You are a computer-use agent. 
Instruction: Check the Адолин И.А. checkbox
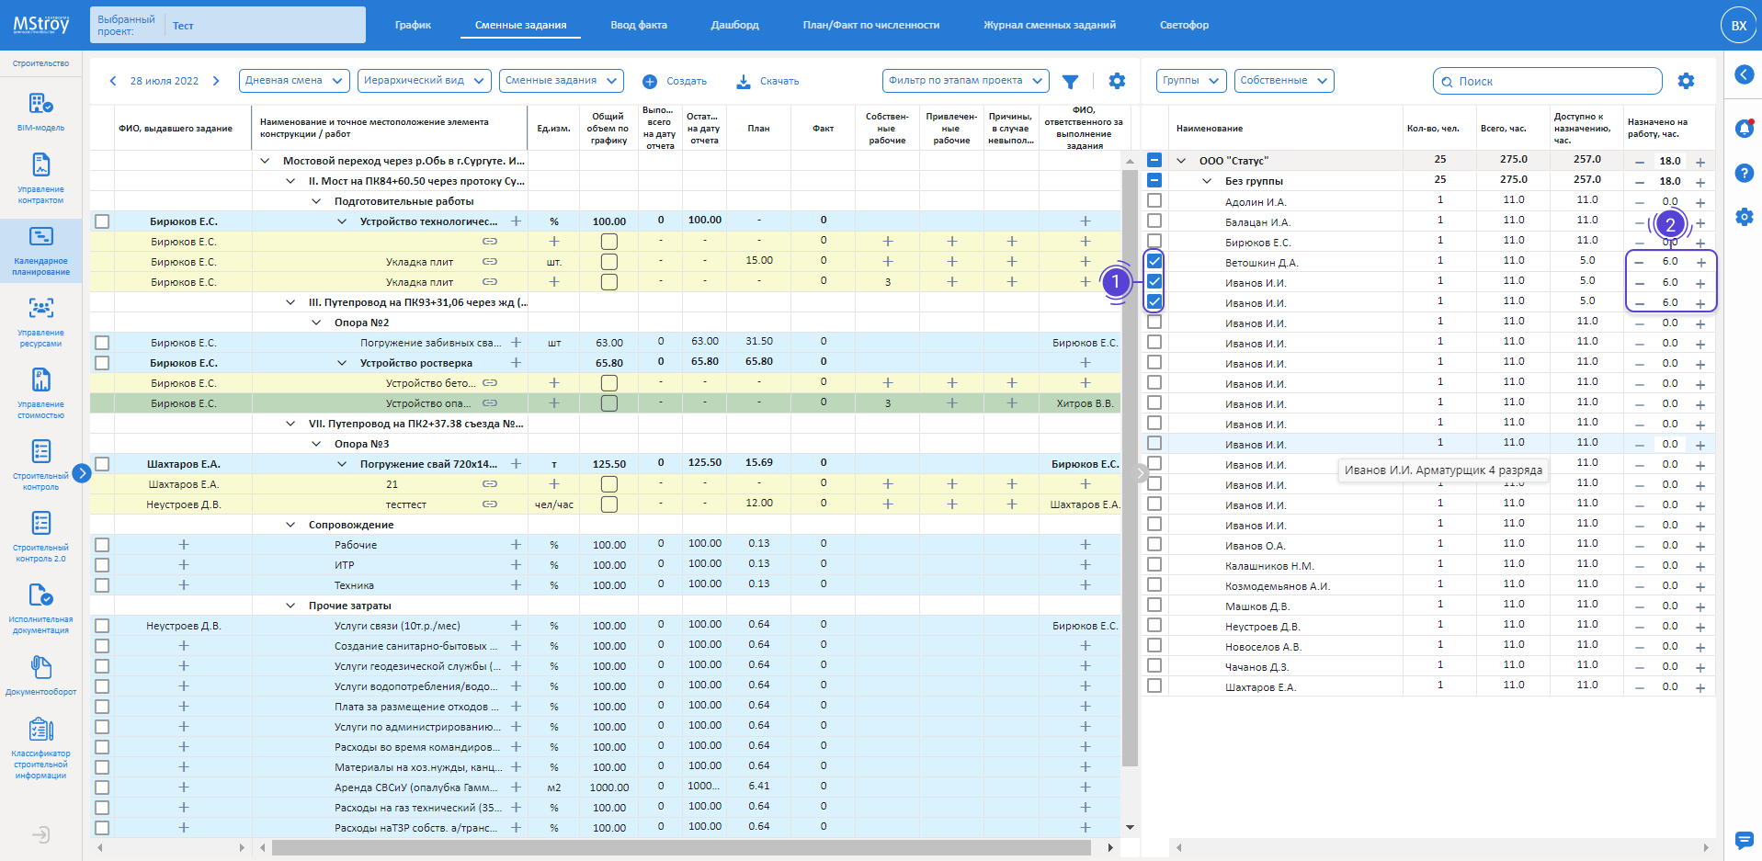[1154, 200]
